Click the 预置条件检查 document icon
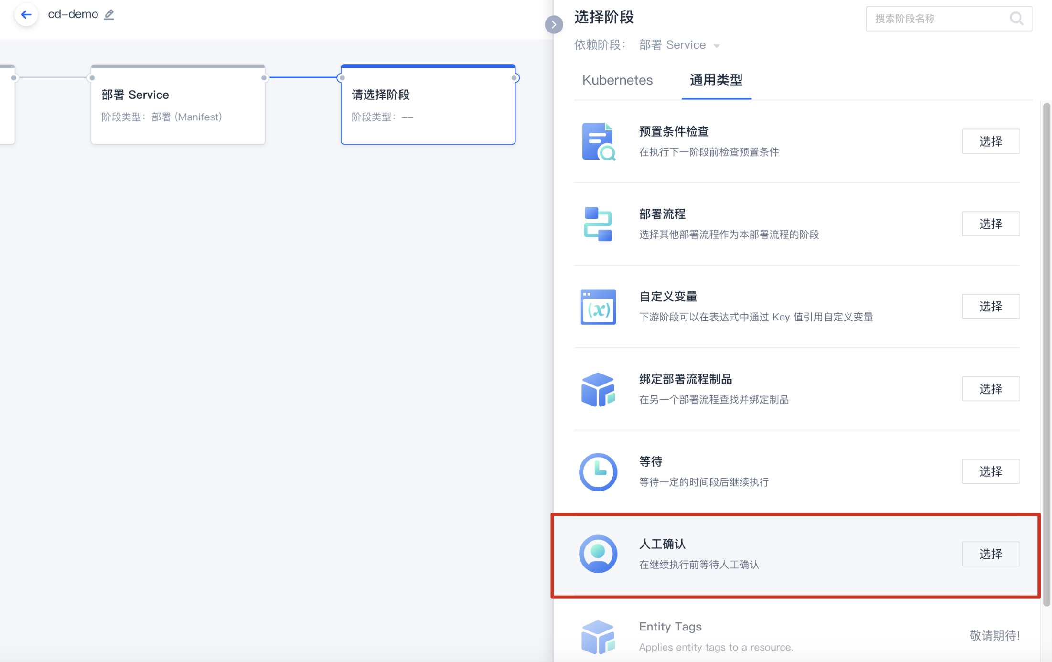 (x=598, y=141)
